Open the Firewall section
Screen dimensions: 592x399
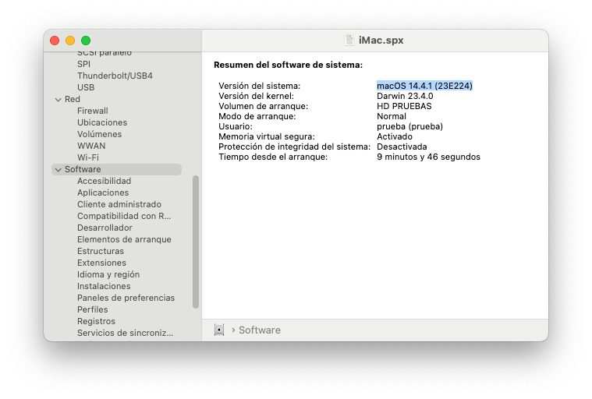point(93,111)
